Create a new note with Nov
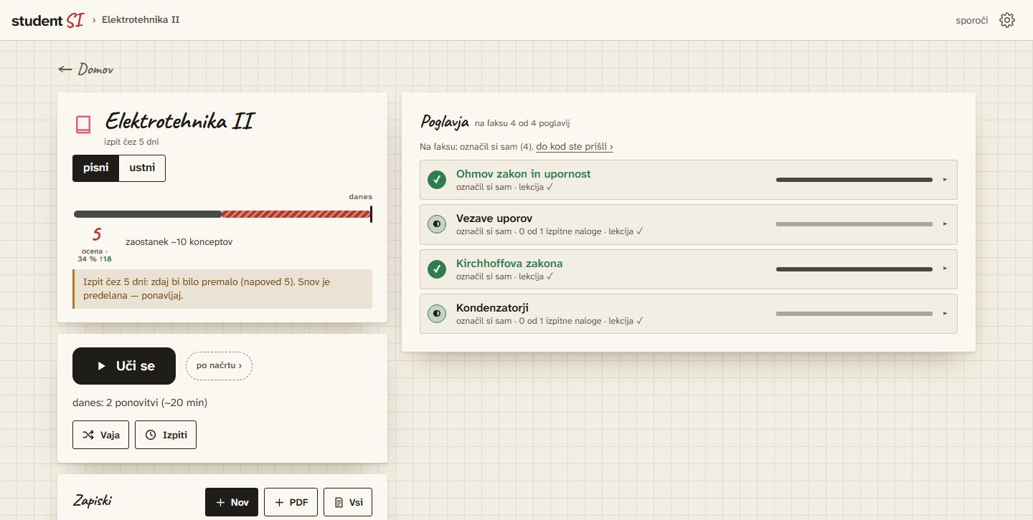This screenshot has width=1033, height=520. 232,502
